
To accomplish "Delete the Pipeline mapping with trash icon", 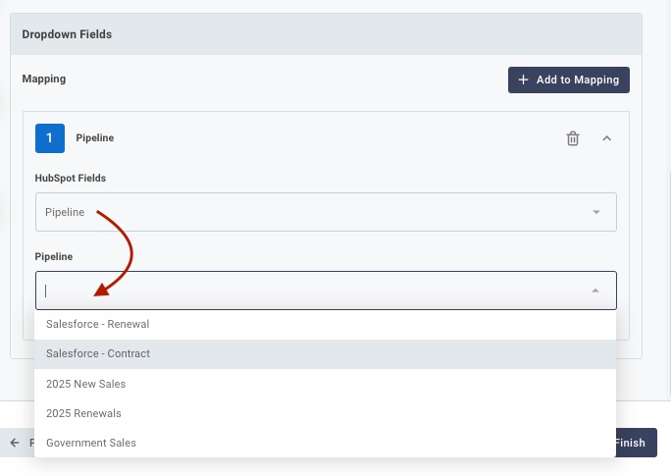I will (x=573, y=138).
